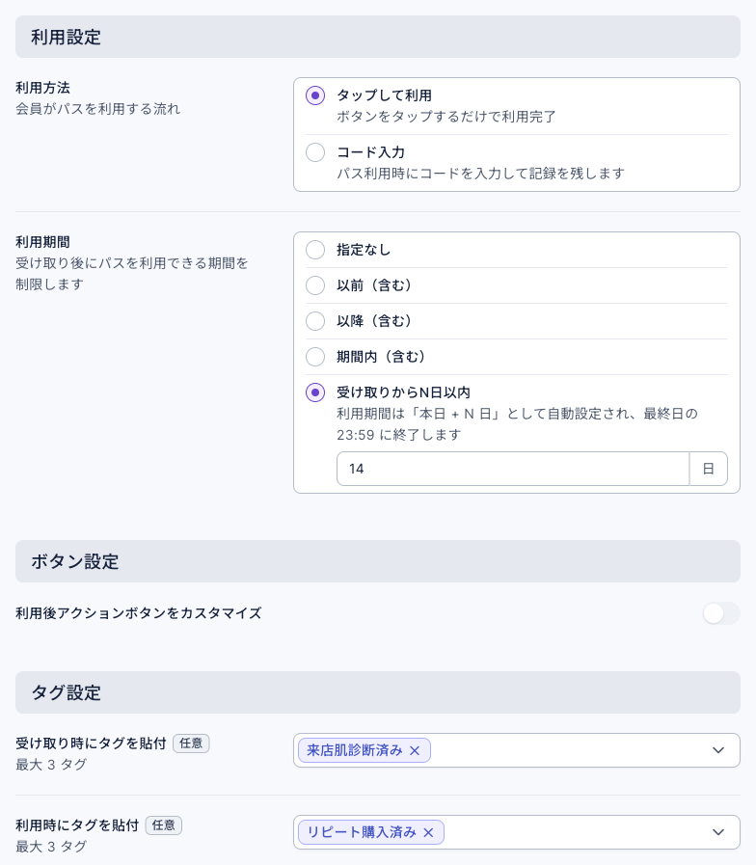The height and width of the screenshot is (865, 756).
Task: Select the タップして利用 radio option
Action: 315,95
